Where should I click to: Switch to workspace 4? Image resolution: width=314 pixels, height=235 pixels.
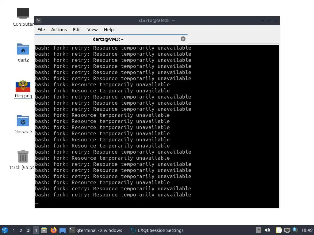(x=36, y=230)
